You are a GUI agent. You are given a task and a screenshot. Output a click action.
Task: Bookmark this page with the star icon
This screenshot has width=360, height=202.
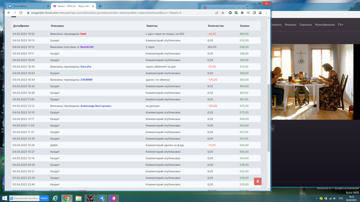tap(222, 13)
